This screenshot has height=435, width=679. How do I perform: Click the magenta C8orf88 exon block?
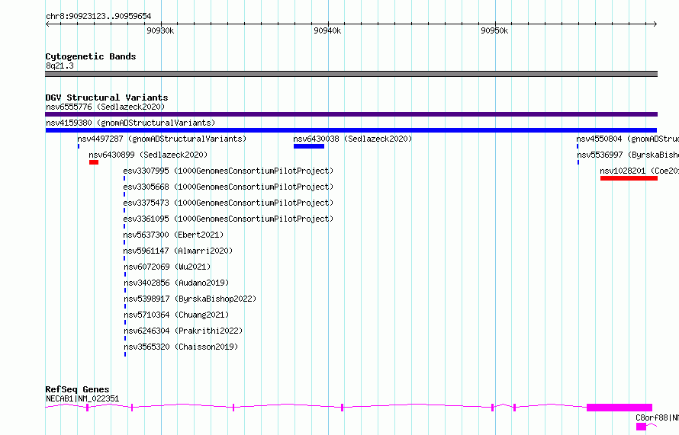(641, 427)
